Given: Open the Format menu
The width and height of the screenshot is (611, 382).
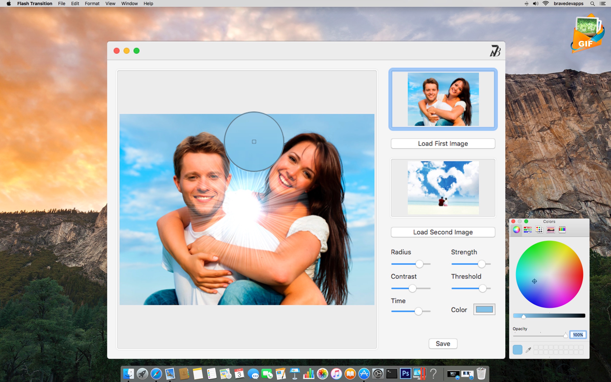Looking at the screenshot, I should point(92,4).
